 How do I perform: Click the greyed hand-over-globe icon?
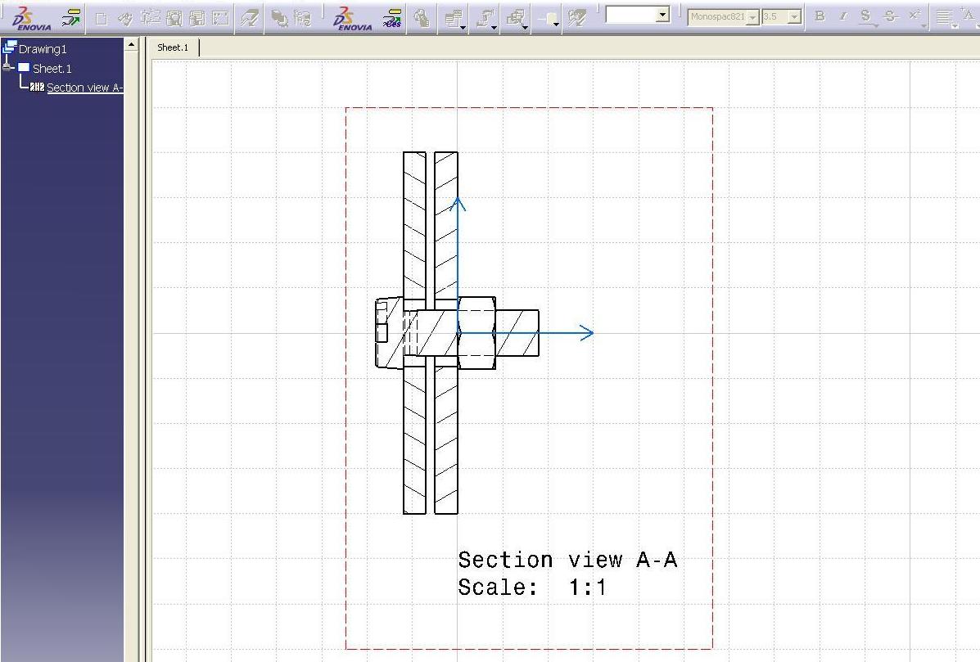[422, 19]
